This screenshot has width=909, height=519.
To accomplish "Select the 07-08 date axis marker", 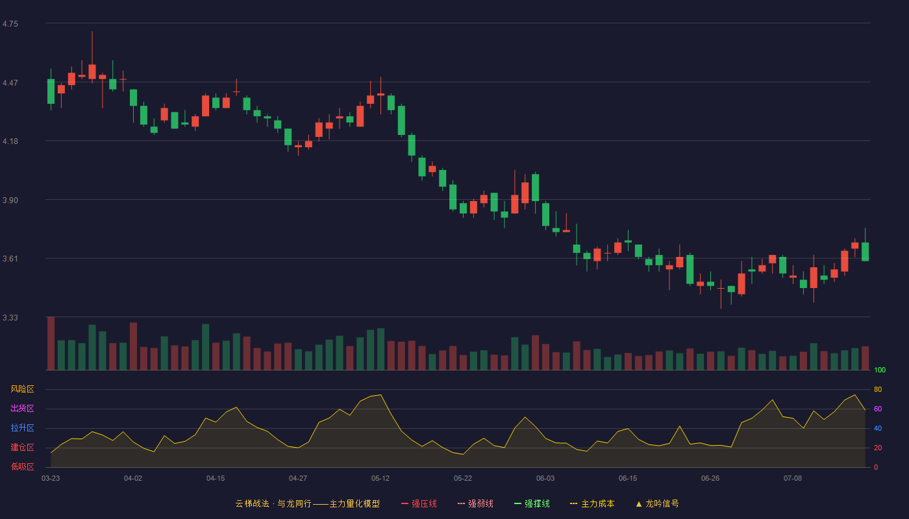I will tap(793, 478).
